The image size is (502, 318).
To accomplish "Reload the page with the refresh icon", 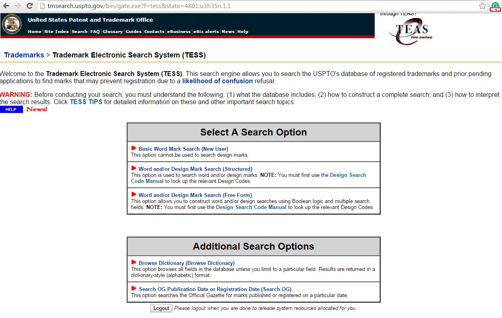I will coord(29,6).
